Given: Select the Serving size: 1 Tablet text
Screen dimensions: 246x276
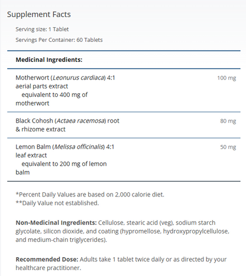Looking at the screenshot, I should click(x=42, y=29).
